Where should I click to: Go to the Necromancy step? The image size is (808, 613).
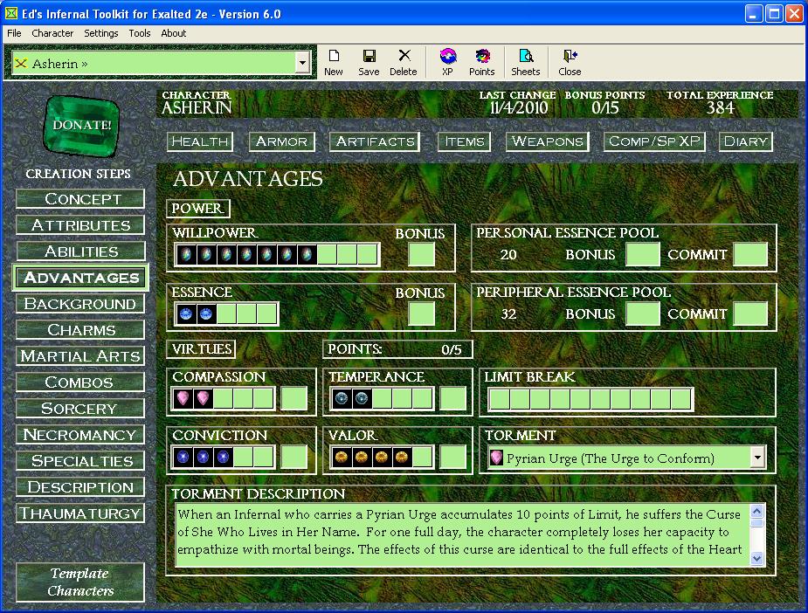tap(80, 435)
